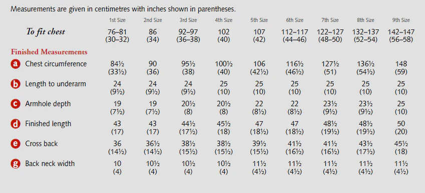425x193 pixels.
Task: Click the red 'c' circle icon
Action: (16, 104)
